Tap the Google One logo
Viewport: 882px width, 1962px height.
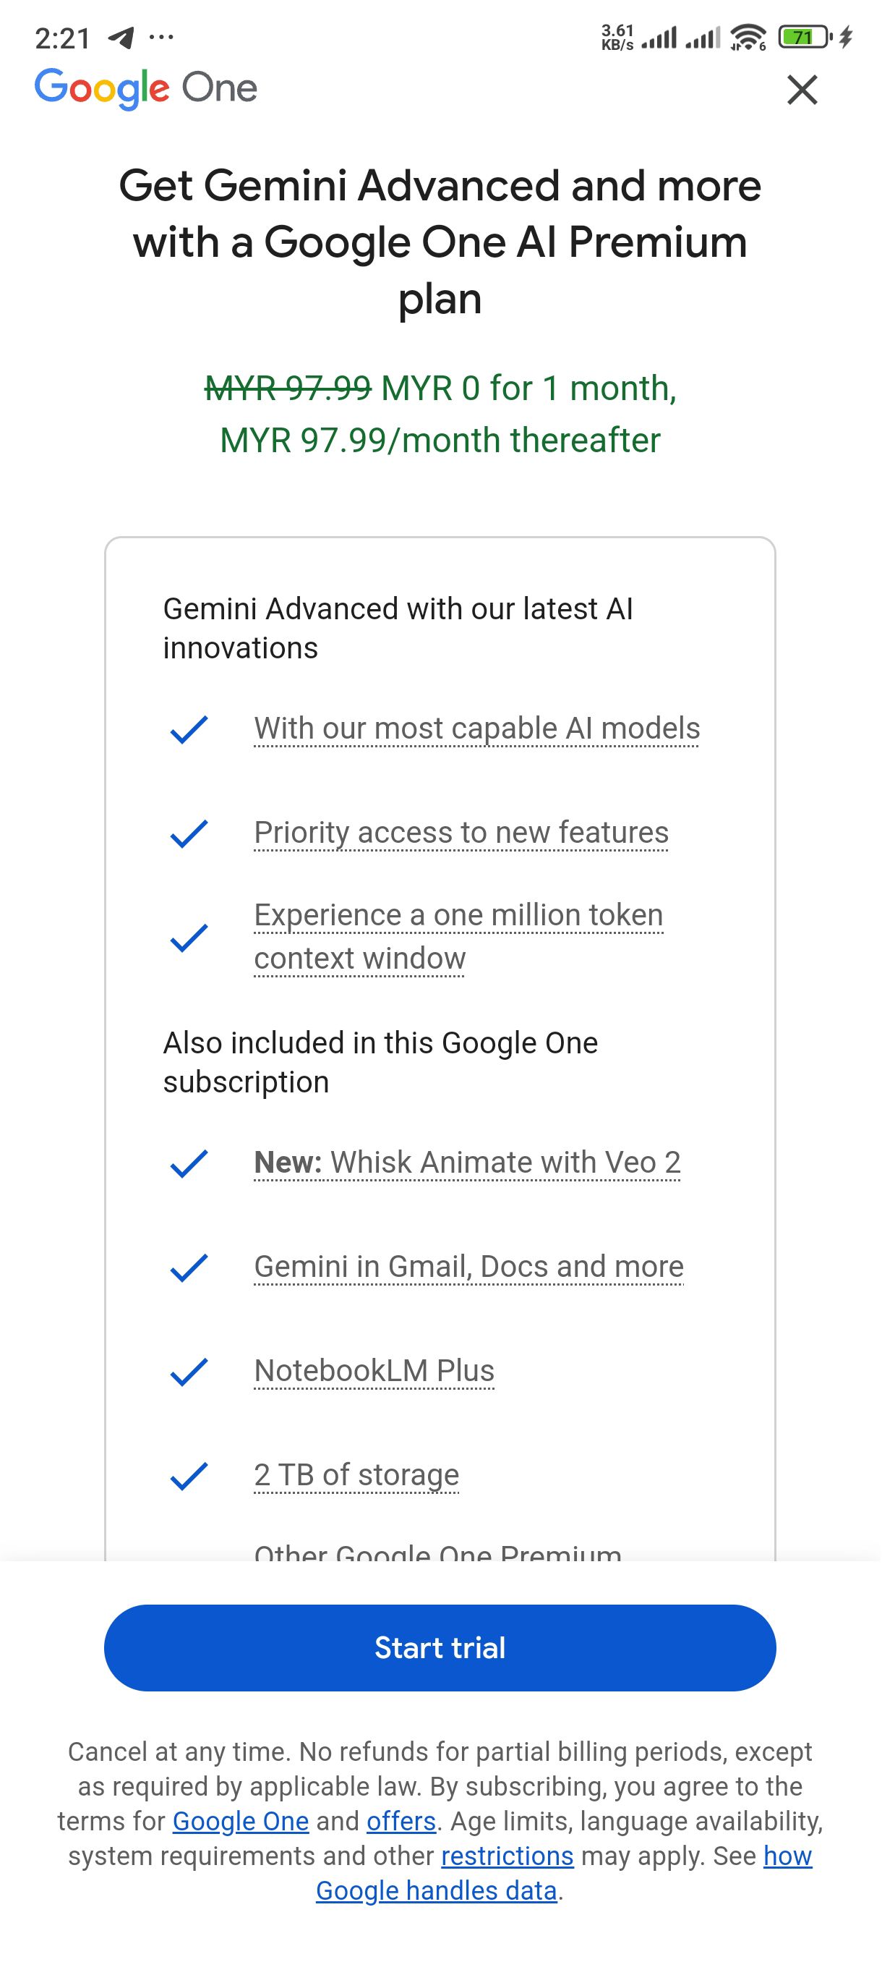point(145,89)
